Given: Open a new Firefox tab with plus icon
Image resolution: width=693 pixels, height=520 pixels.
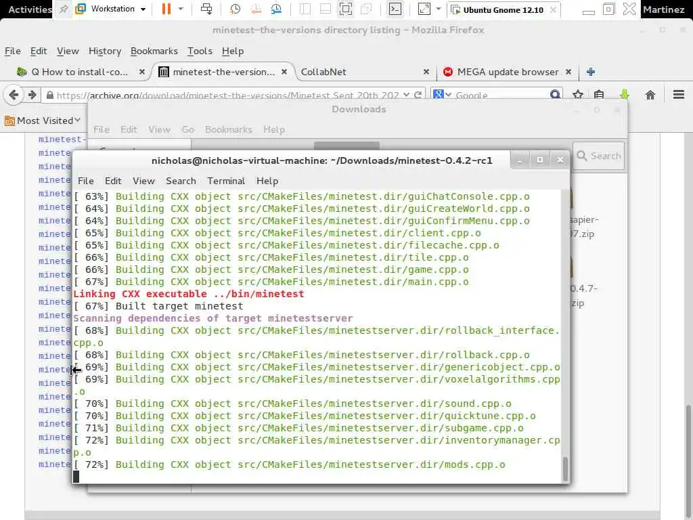Looking at the screenshot, I should pyautogui.click(x=590, y=72).
